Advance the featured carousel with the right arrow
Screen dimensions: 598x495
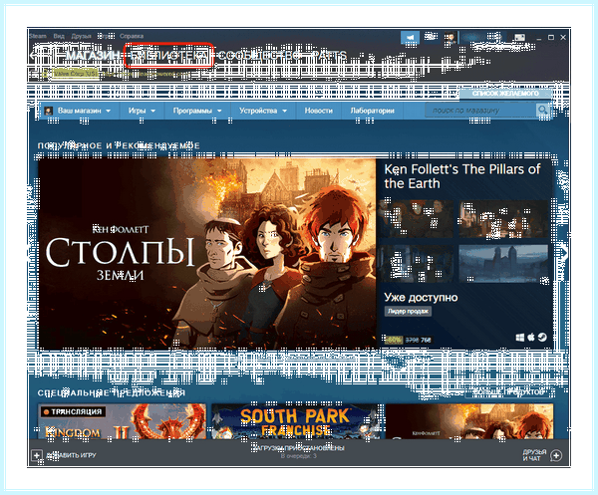tap(564, 253)
